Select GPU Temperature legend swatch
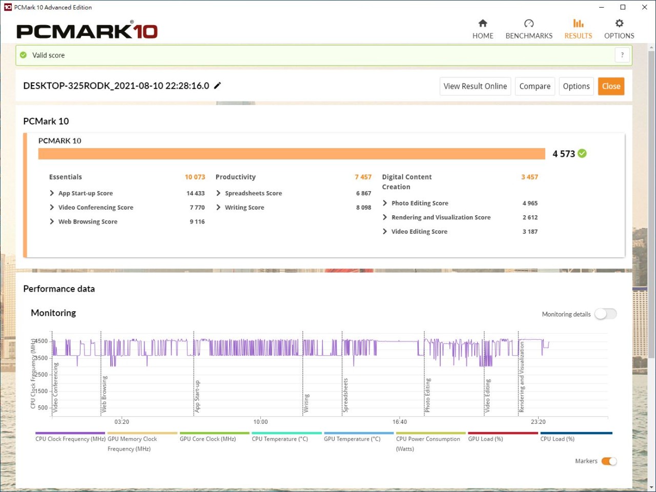The width and height of the screenshot is (656, 492). [359, 433]
